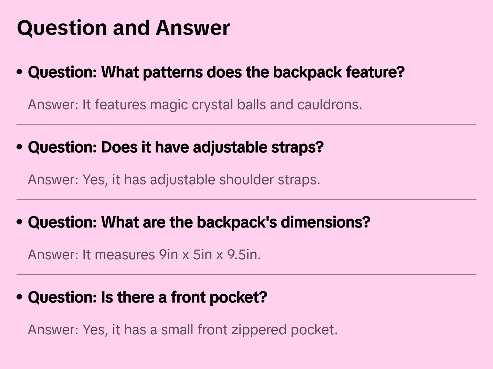This screenshot has width=493, height=369.
Task: Click the small front zippered pocket answer
Action: tap(183, 330)
